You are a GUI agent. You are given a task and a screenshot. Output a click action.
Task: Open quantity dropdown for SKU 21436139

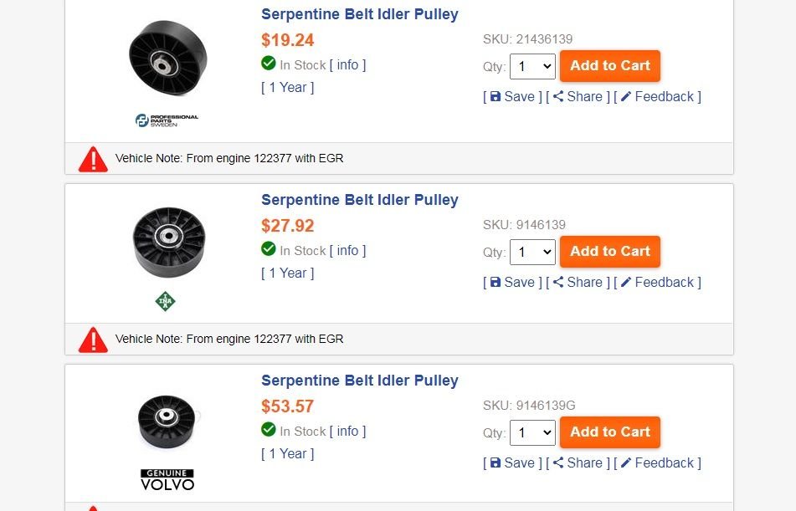[x=532, y=67]
